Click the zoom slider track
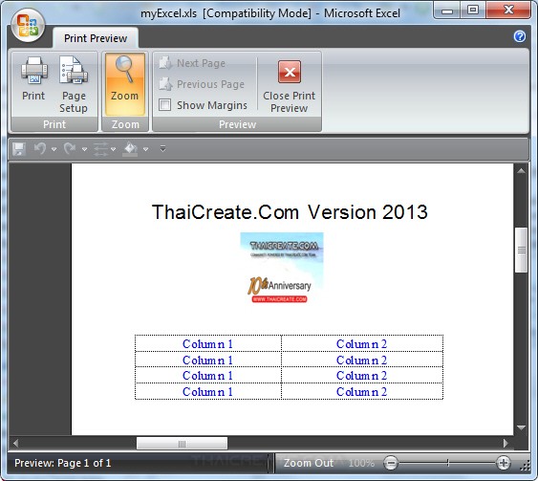Viewport: 538px width, 481px height. click(x=447, y=463)
